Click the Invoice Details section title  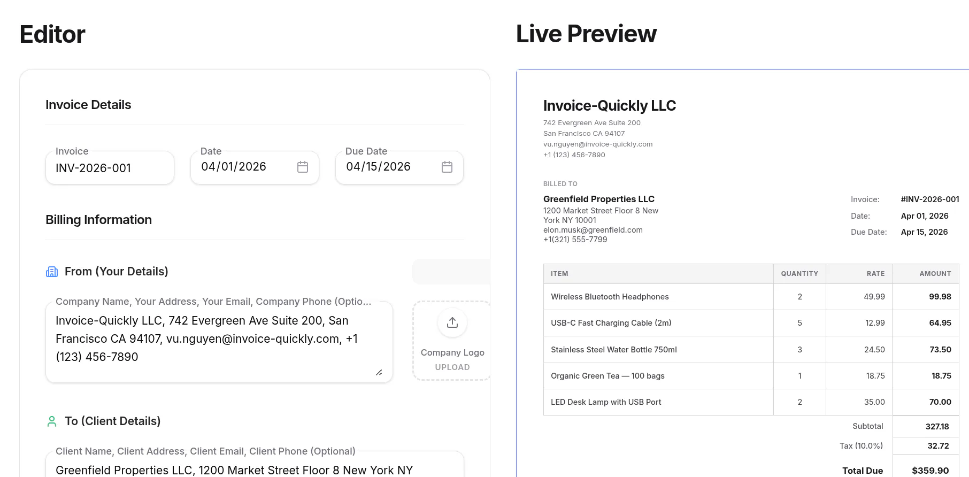pos(88,105)
